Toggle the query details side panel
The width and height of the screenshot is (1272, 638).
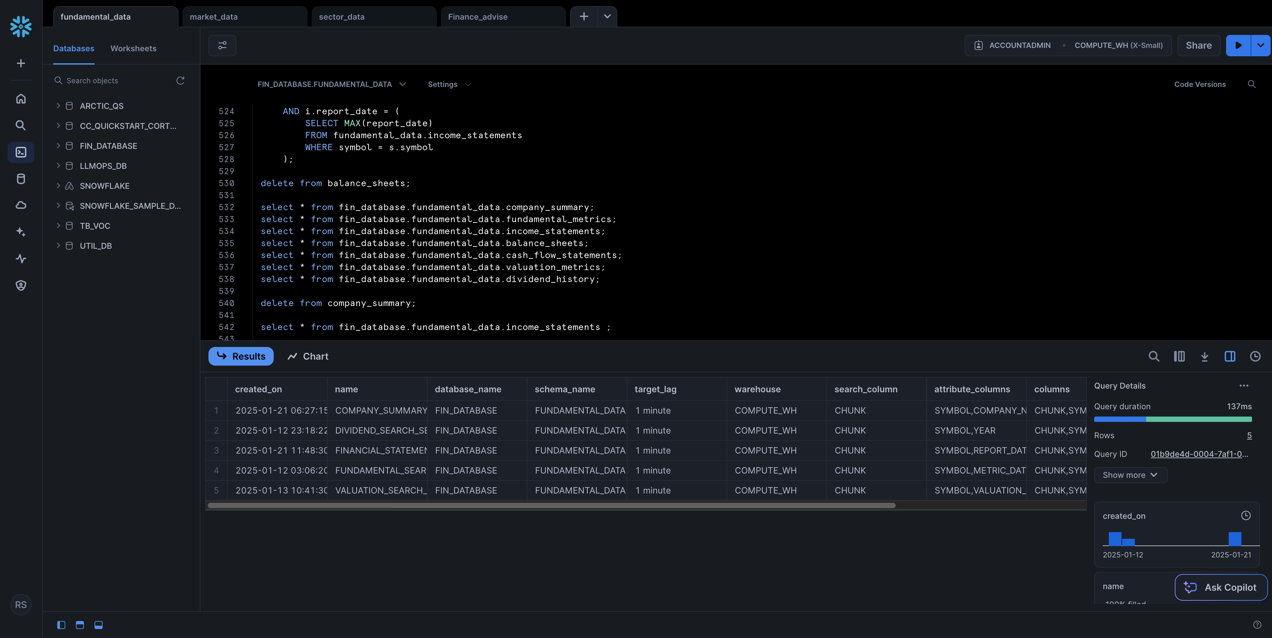(x=1229, y=357)
